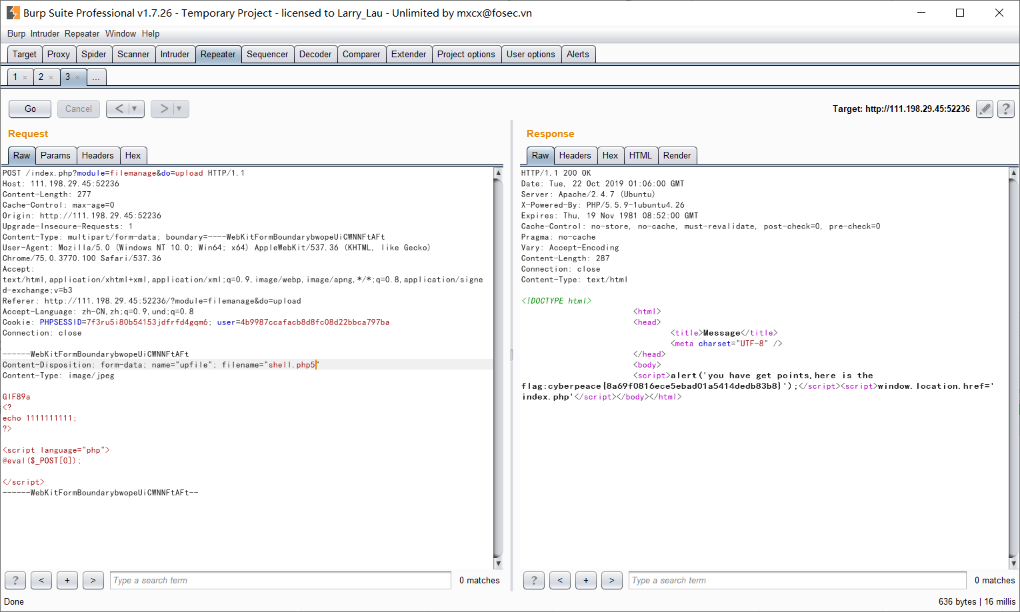The width and height of the screenshot is (1020, 612).
Task: Click the Cancel button
Action: point(79,109)
